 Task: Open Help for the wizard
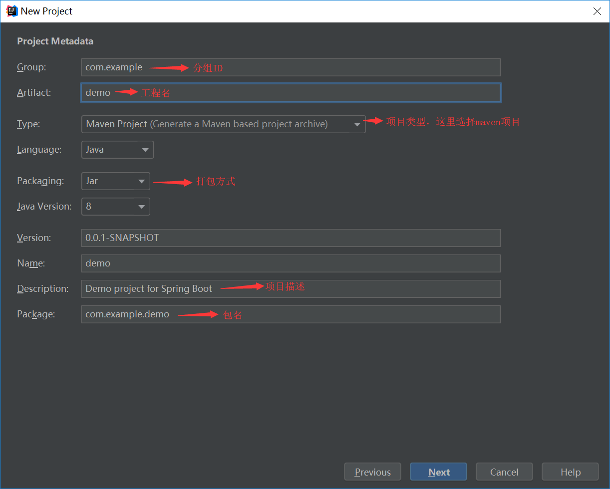[570, 472]
